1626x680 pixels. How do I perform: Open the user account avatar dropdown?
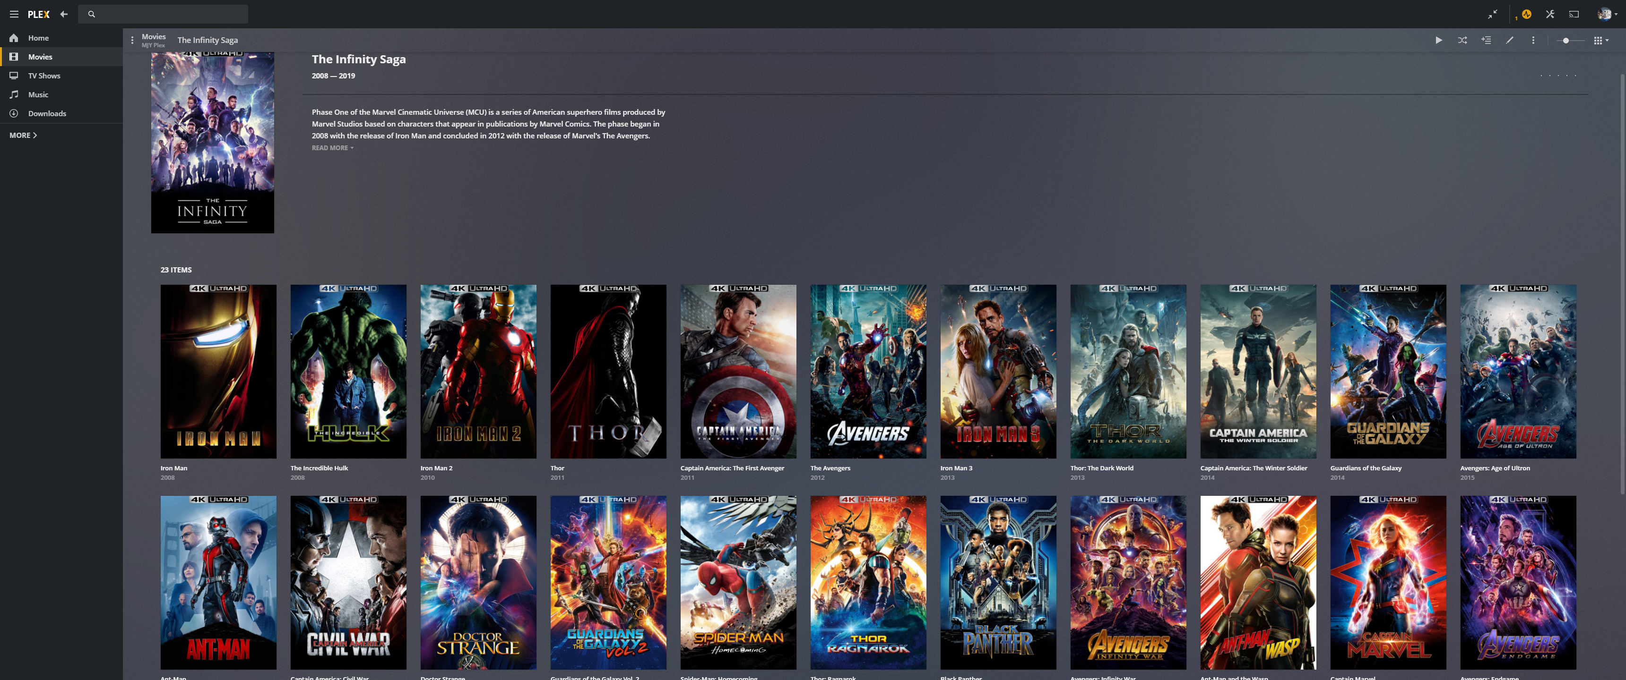pos(1607,14)
